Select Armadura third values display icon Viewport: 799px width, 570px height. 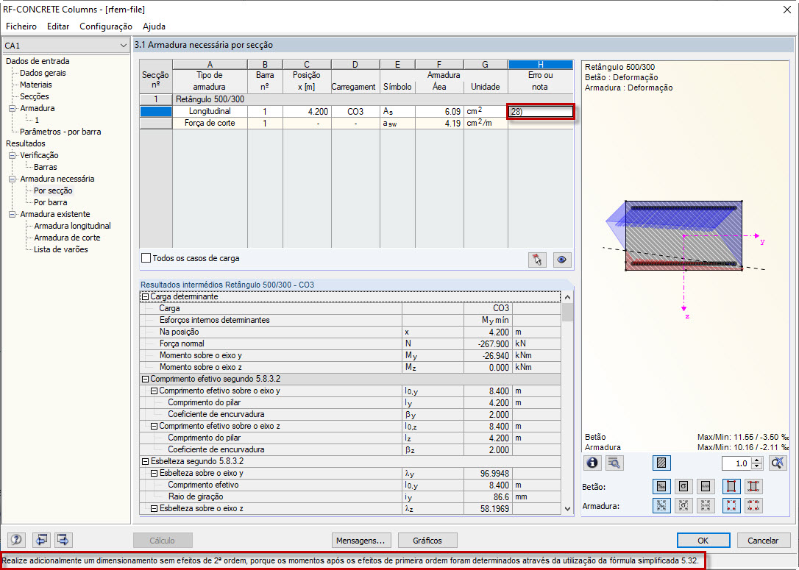click(x=706, y=505)
